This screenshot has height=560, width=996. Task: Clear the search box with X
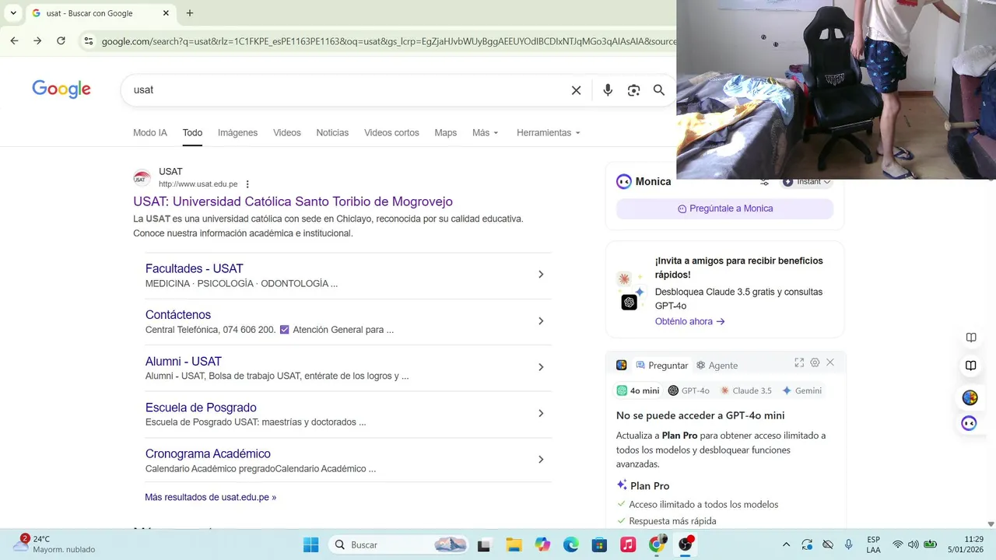pos(577,90)
